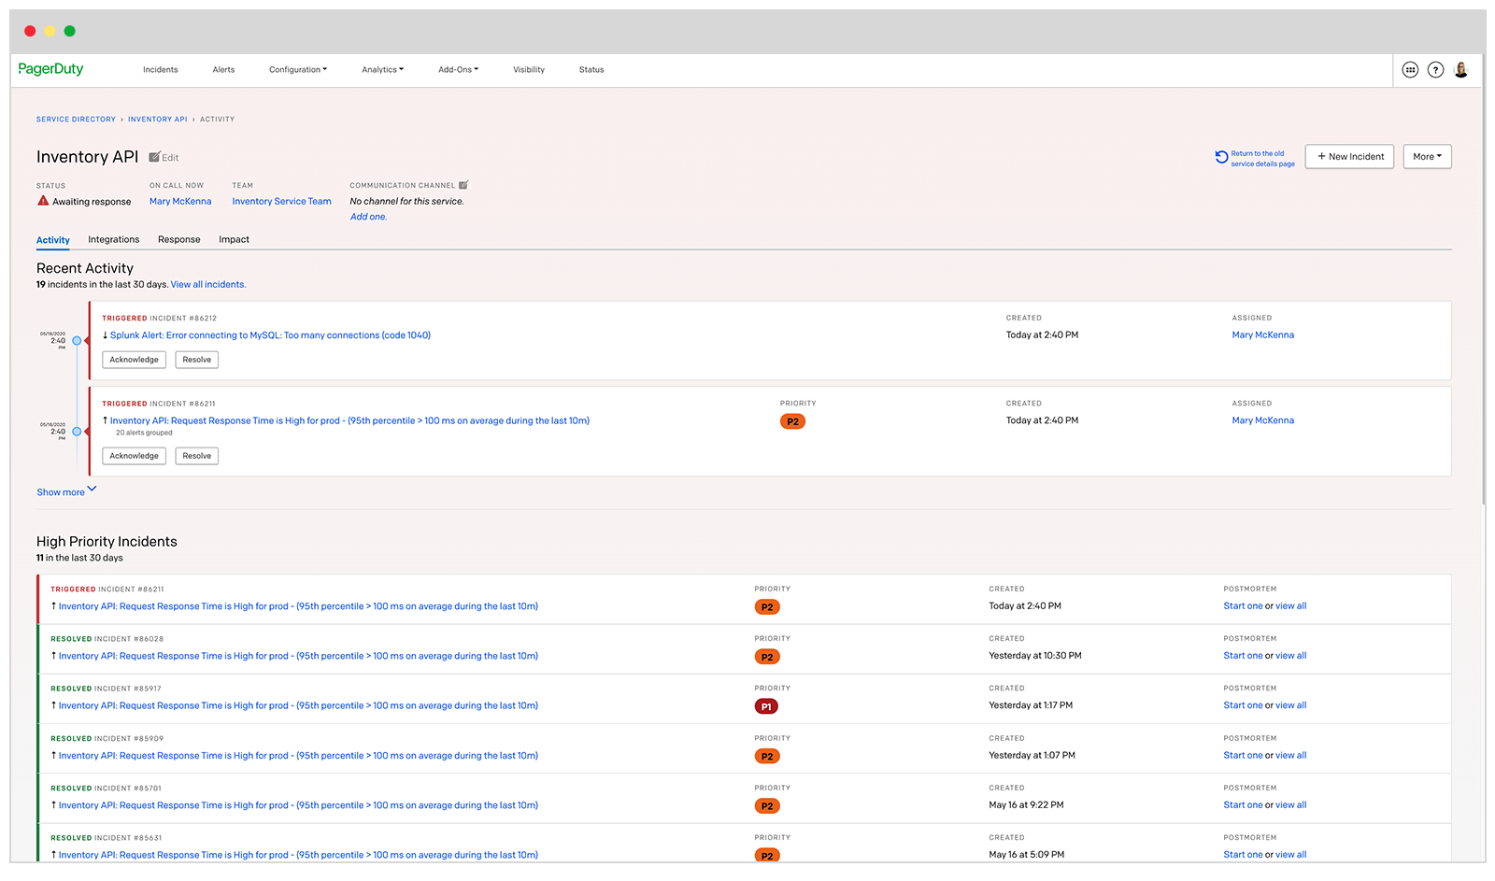
Task: Resolve incident #86211 in Recent Activity
Action: coord(196,456)
